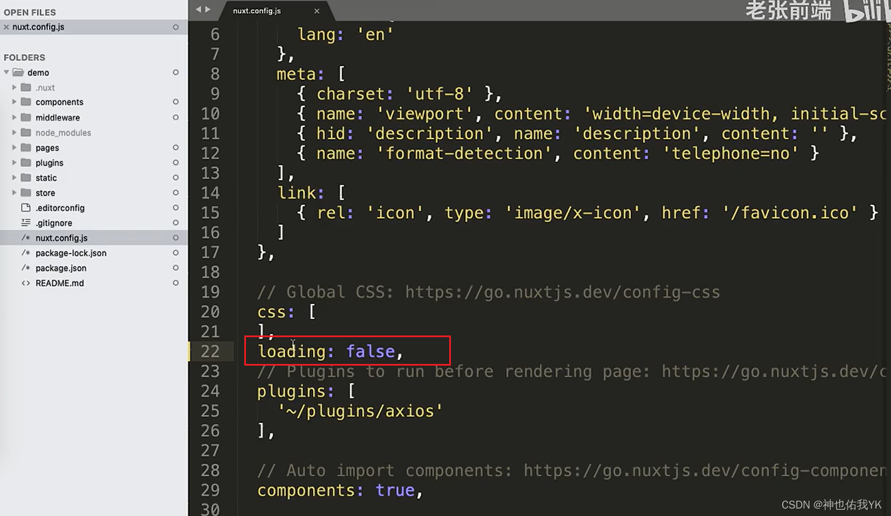This screenshot has height=516, width=891.
Task: Click line number 22 in gutter
Action: [210, 351]
